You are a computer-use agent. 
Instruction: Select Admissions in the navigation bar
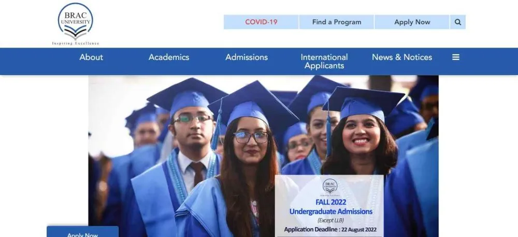coord(247,57)
